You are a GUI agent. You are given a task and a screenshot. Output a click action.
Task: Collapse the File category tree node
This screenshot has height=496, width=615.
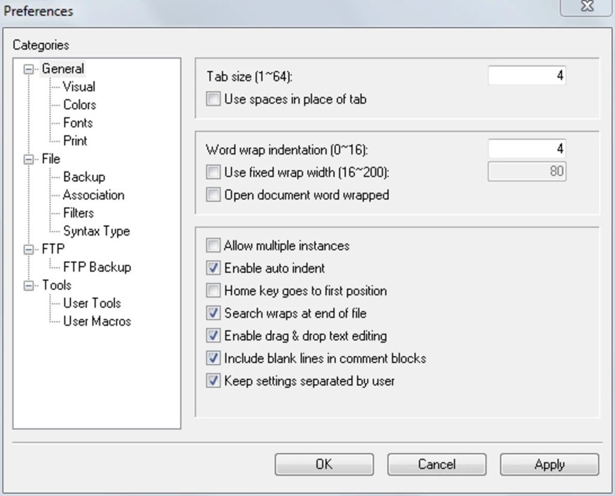[x=28, y=160]
